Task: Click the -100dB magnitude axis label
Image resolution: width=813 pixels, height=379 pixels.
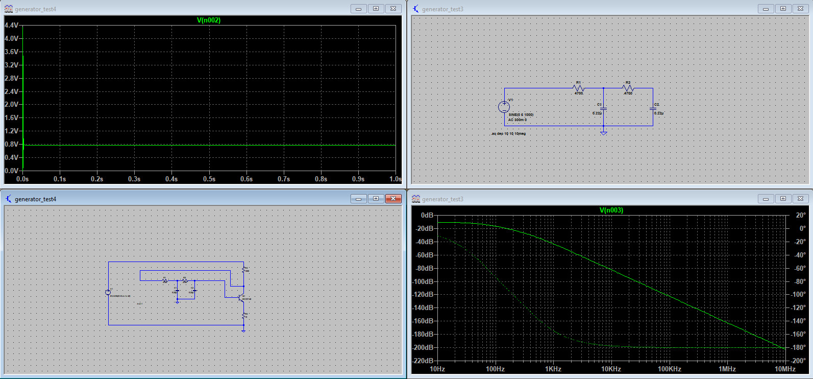Action: pos(423,281)
